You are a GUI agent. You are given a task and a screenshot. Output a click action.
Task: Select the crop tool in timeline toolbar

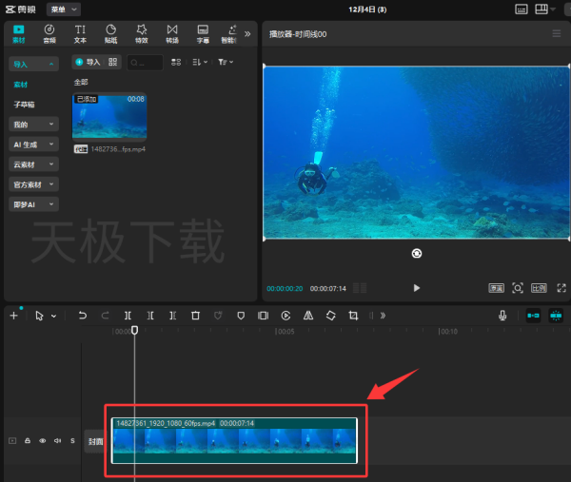point(353,315)
